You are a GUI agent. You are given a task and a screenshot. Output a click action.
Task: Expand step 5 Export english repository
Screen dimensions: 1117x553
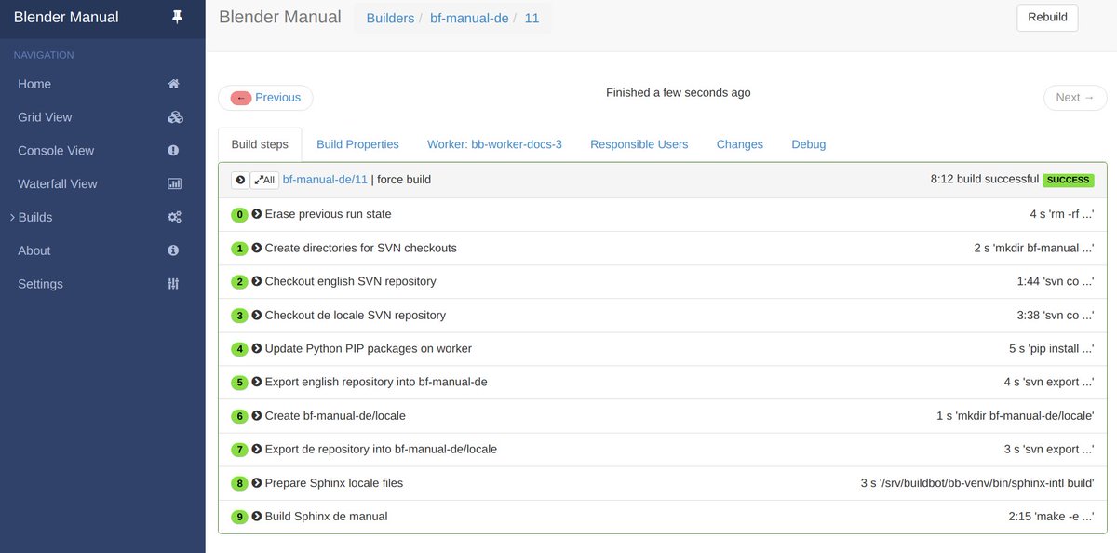(257, 382)
